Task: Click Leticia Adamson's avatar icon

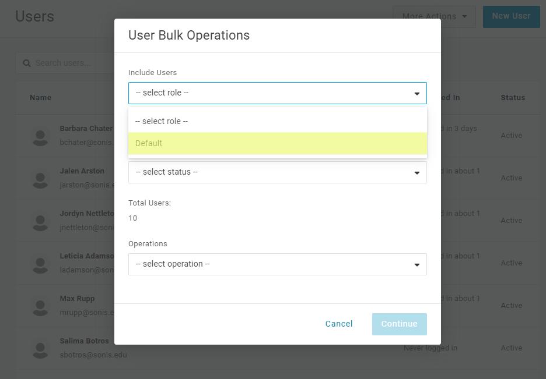Action: [x=40, y=263]
